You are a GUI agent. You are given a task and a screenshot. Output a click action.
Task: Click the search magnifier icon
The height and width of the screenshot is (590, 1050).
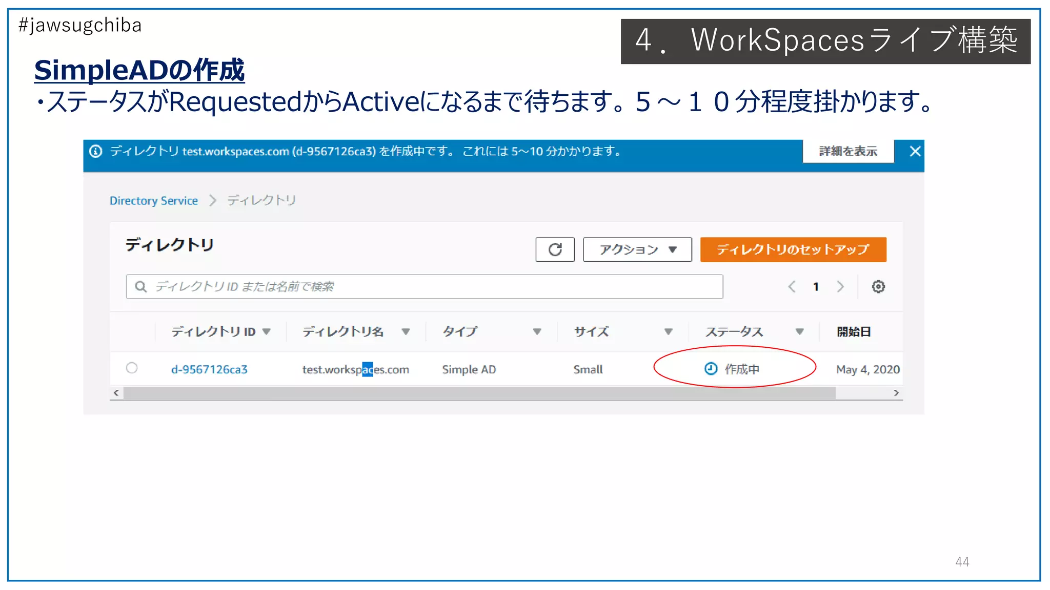point(140,286)
